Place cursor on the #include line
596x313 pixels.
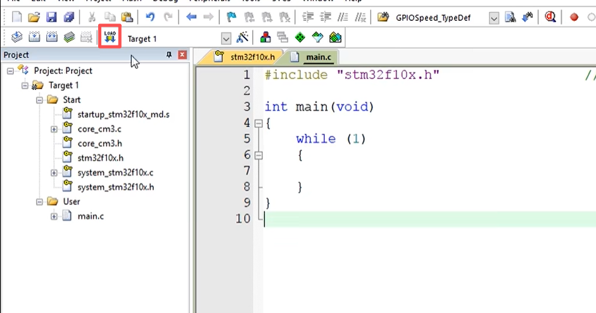tap(352, 75)
